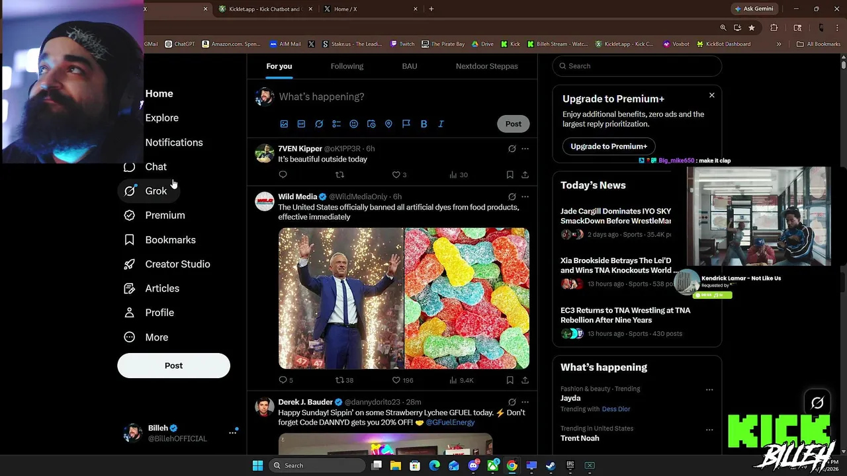Open the BAU timeline tab

pyautogui.click(x=410, y=66)
